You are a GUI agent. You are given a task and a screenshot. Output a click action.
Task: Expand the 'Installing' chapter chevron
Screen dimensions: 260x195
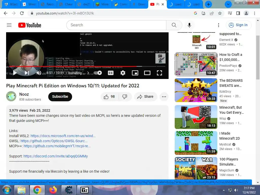[88, 73]
